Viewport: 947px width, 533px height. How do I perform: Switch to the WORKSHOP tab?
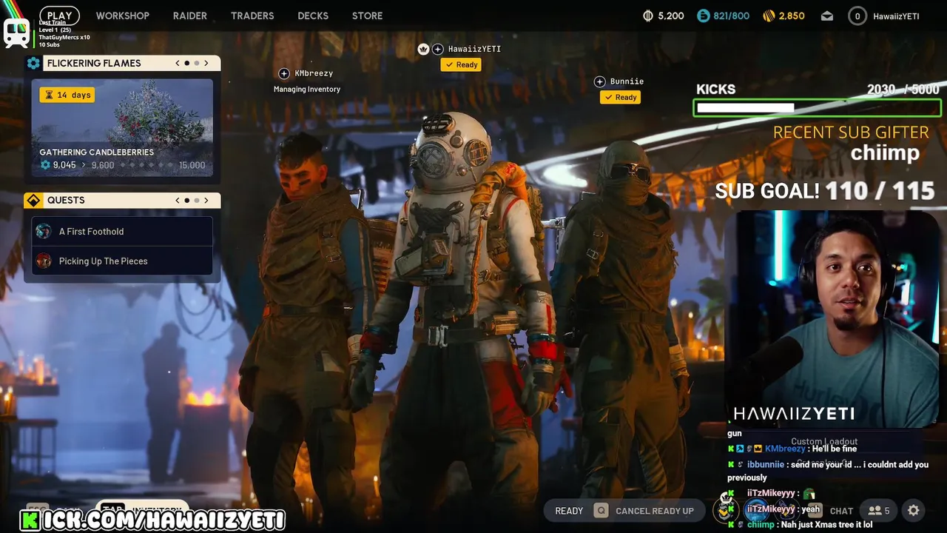[x=123, y=16]
